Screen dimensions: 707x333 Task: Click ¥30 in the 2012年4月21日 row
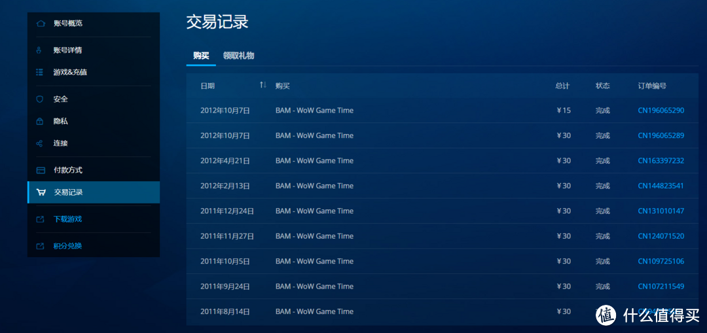click(564, 161)
